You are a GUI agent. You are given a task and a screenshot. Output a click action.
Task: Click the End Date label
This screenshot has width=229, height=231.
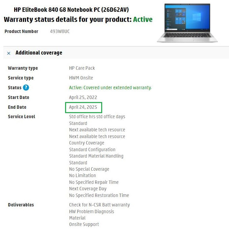click(17, 107)
